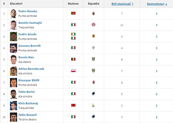Viewport: 173px width, 123px height.
Task: Open Pedro Mendes player profile link
Action: (x=28, y=11)
